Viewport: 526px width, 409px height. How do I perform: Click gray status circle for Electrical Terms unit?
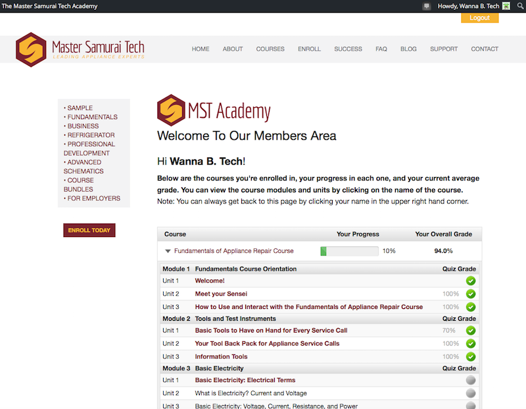(x=471, y=380)
